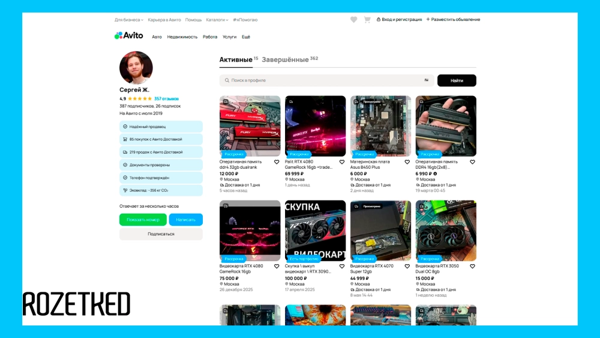Open the red-lit RTX 4080 GameRock 16gb photo
600x338 pixels.
pyautogui.click(x=250, y=231)
